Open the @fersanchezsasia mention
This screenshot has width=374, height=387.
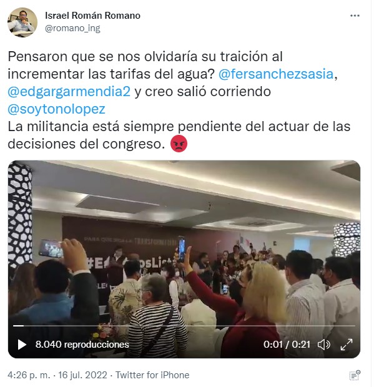(276, 74)
